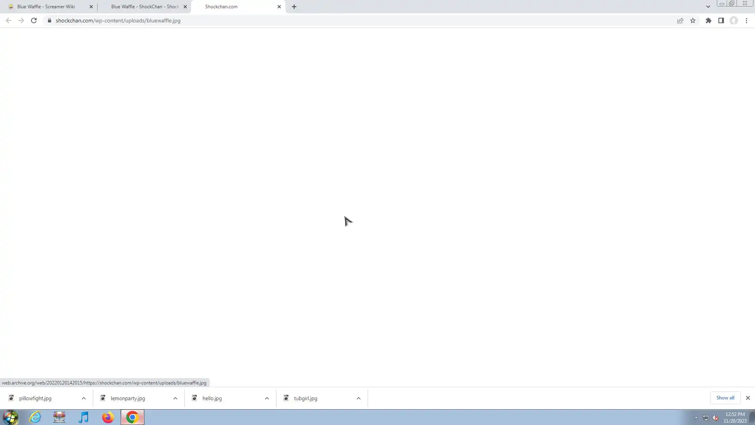Expand options for lemonparty.jpg download
The width and height of the screenshot is (755, 425).
click(175, 398)
